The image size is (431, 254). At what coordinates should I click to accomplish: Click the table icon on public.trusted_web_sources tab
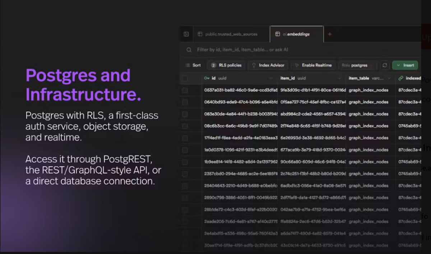(200, 34)
